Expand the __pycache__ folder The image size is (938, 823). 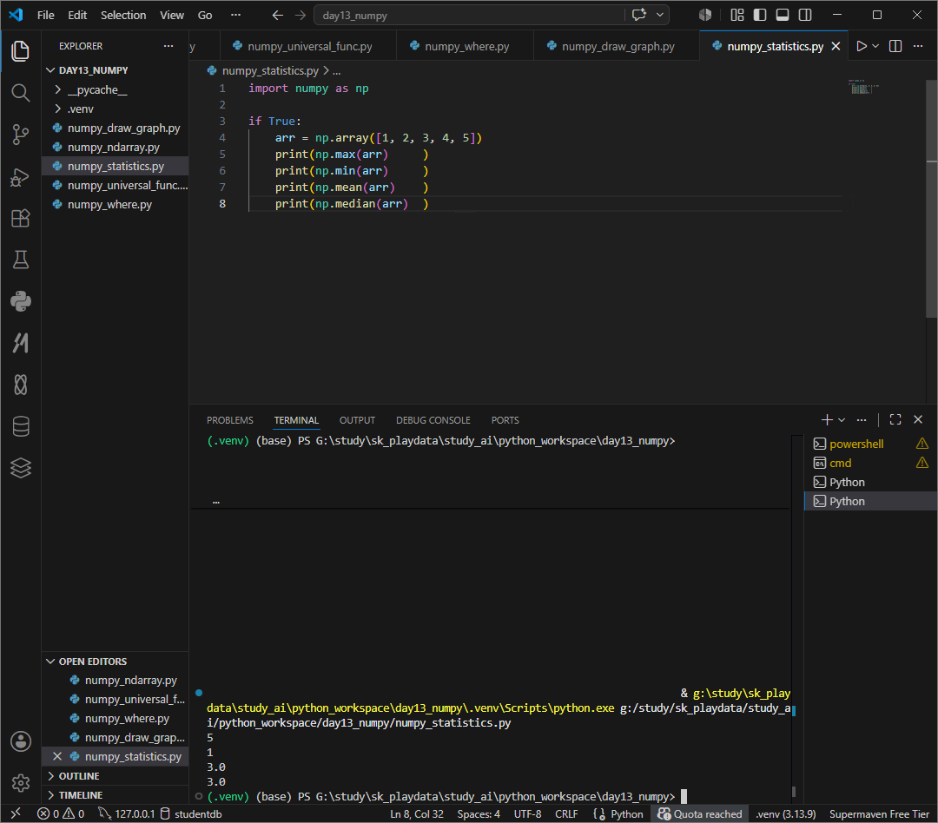[115, 89]
